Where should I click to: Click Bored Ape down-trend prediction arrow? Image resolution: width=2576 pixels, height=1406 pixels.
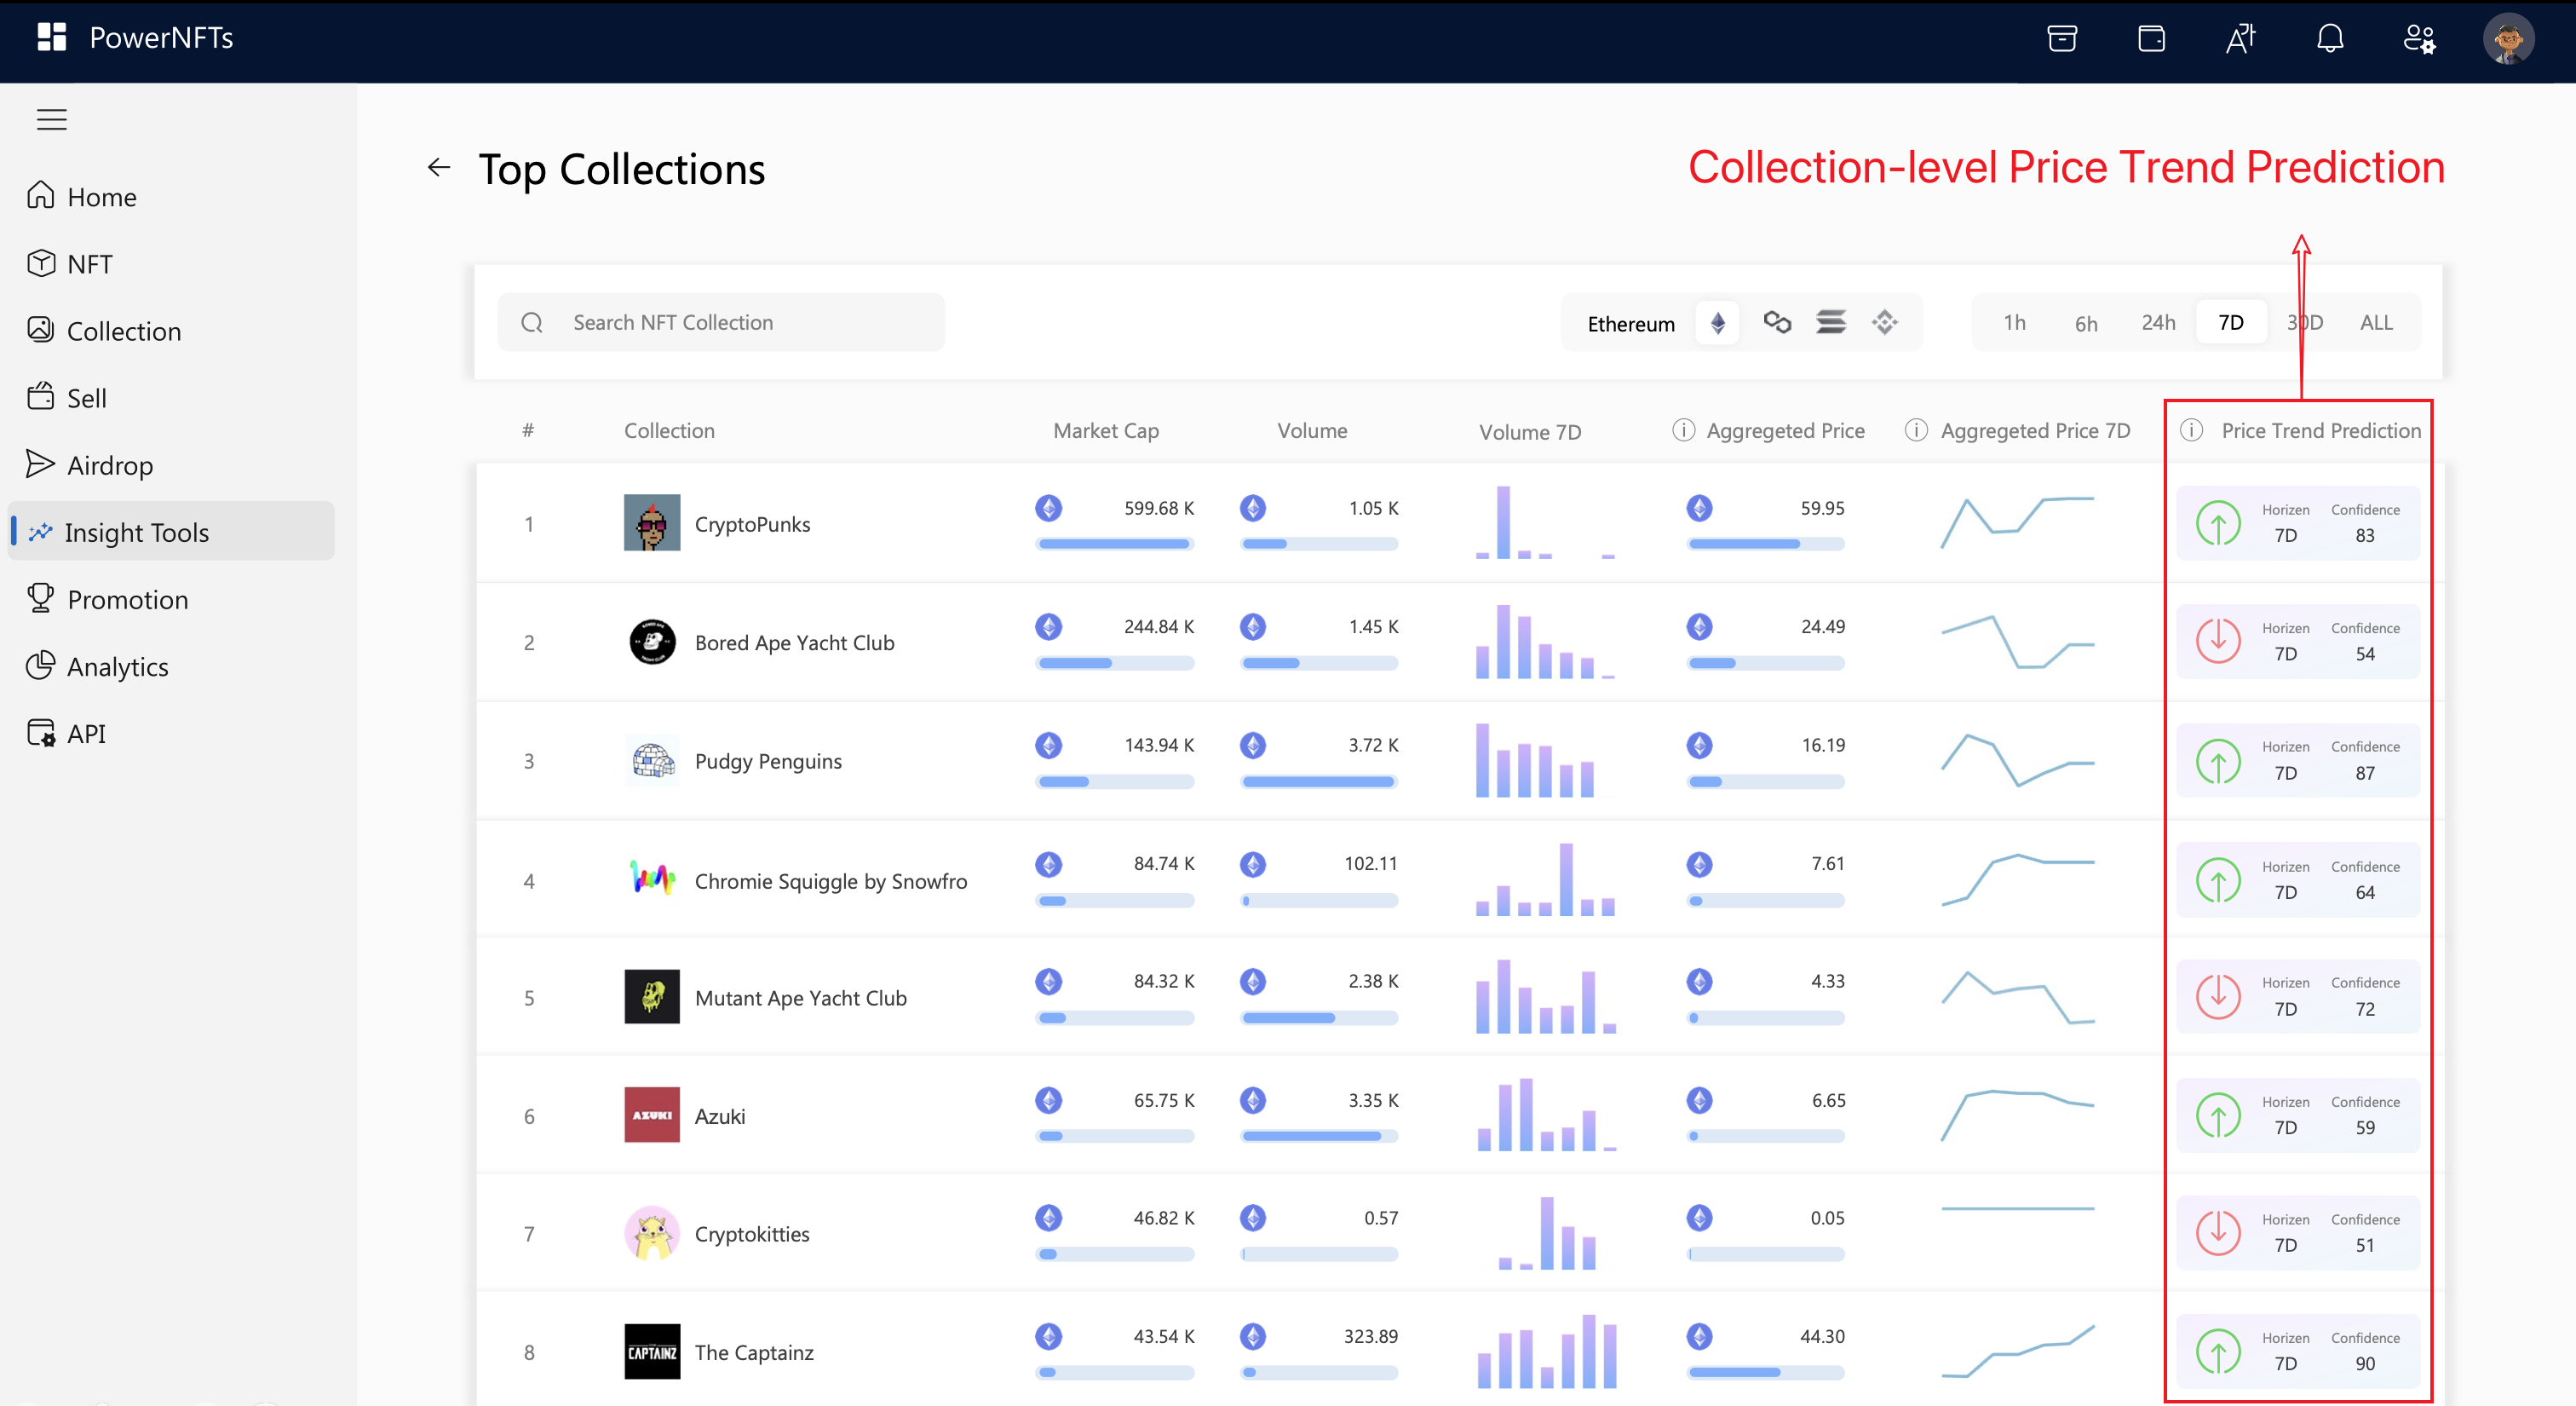(2218, 641)
